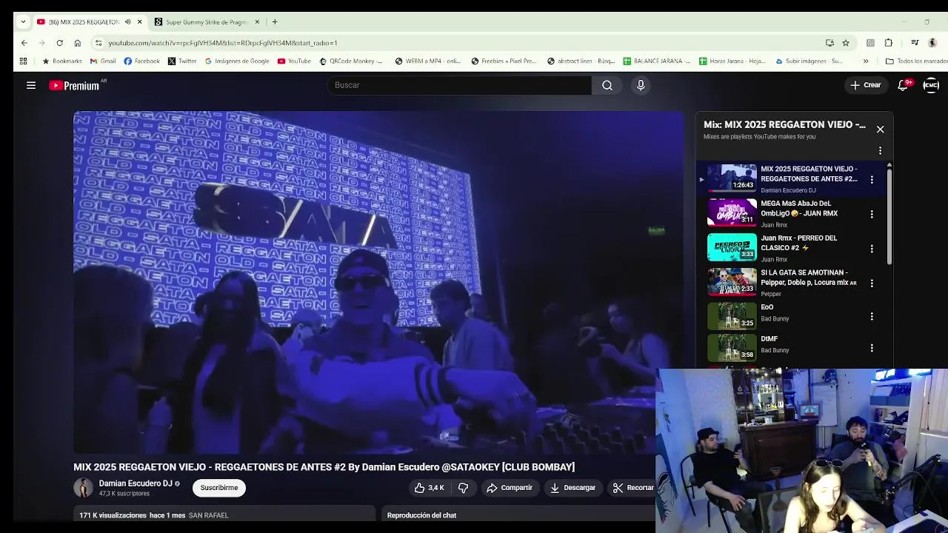
Task: Open options for the DtMF playlist item
Action: [872, 348]
